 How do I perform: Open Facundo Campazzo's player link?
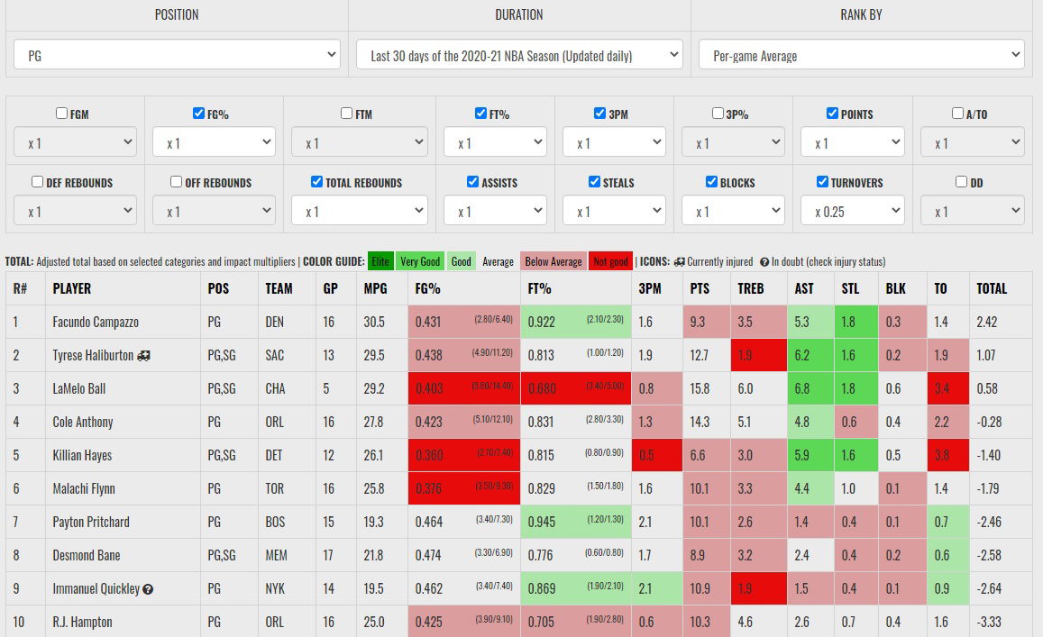tap(96, 323)
